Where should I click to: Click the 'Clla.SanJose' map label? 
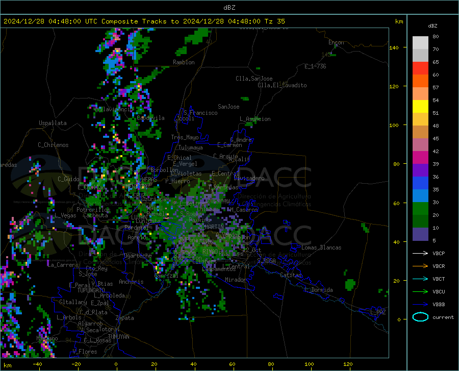click(x=254, y=79)
